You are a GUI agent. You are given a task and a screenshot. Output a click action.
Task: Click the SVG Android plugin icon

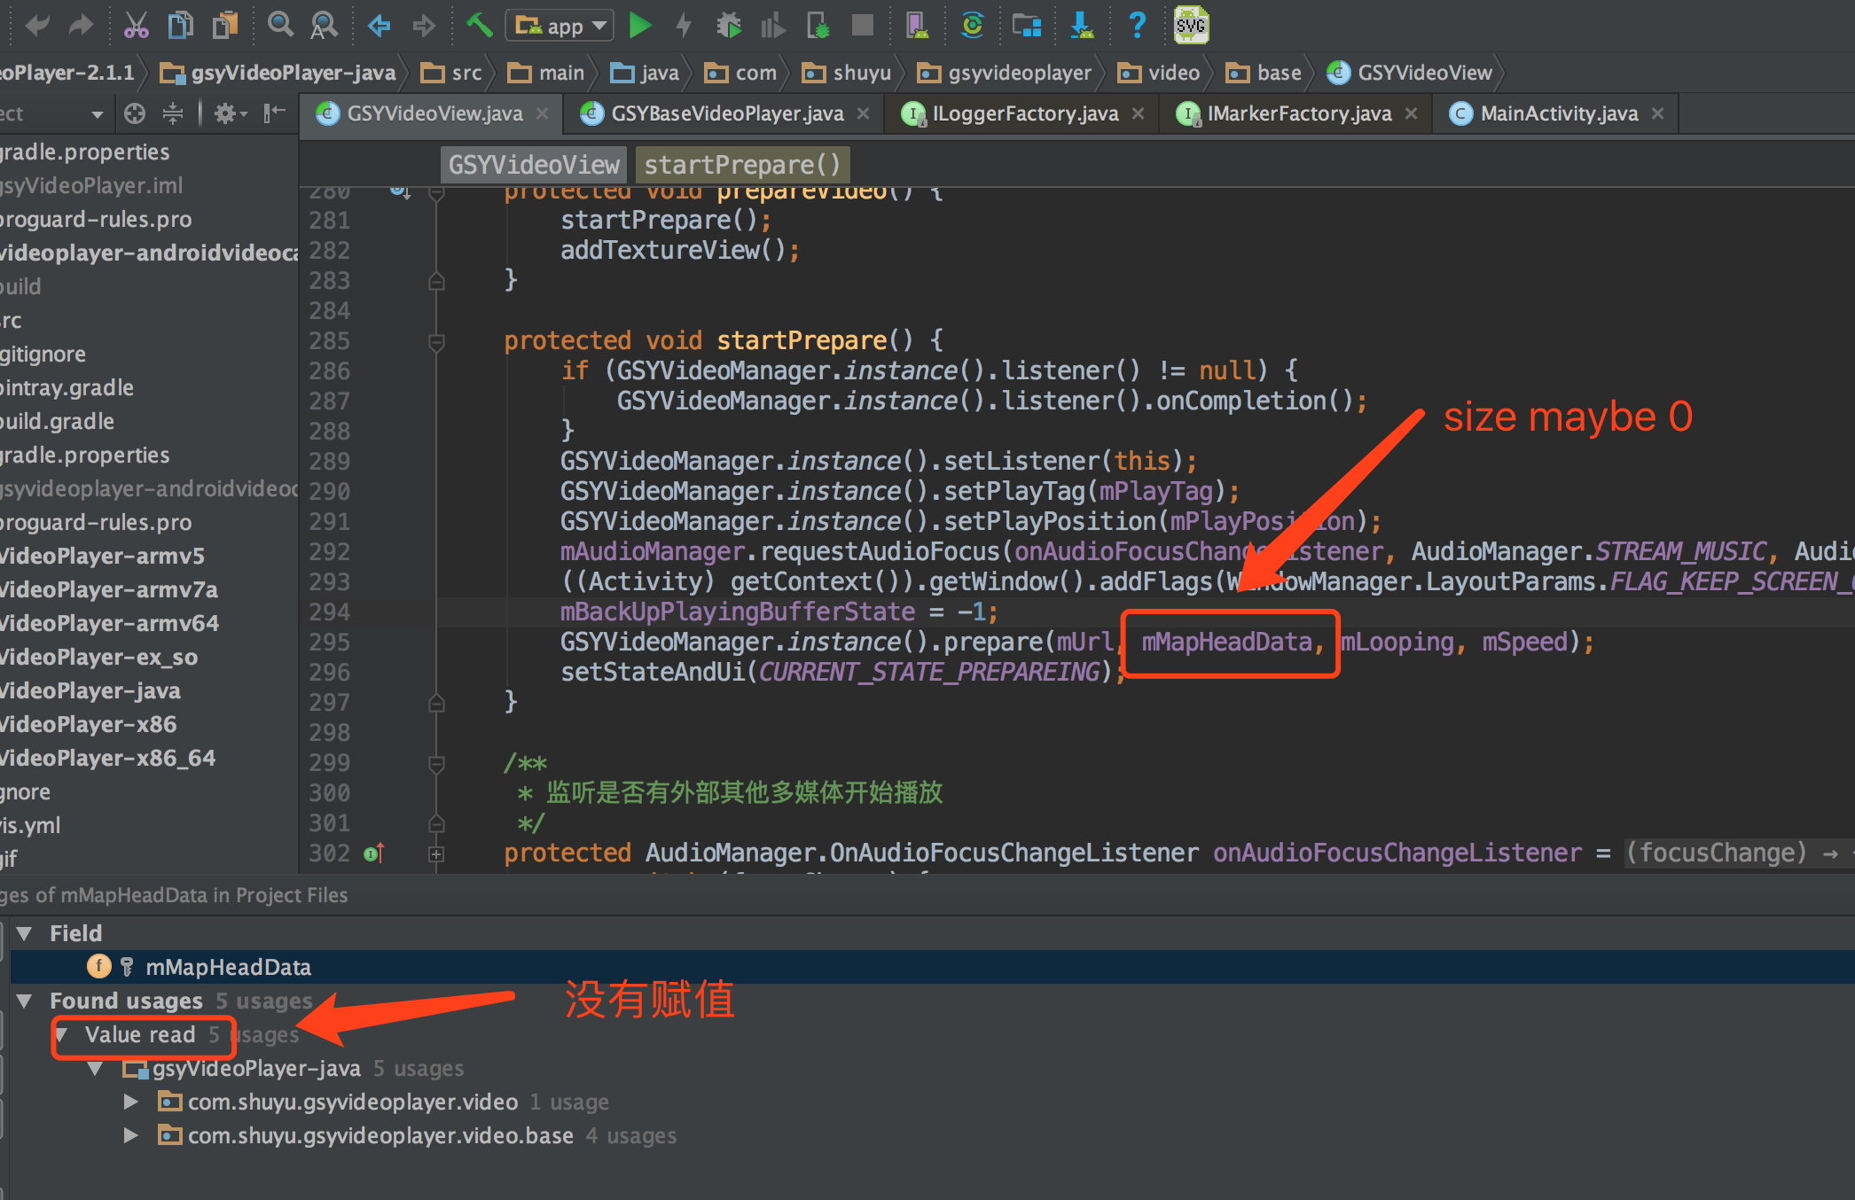1191,24
